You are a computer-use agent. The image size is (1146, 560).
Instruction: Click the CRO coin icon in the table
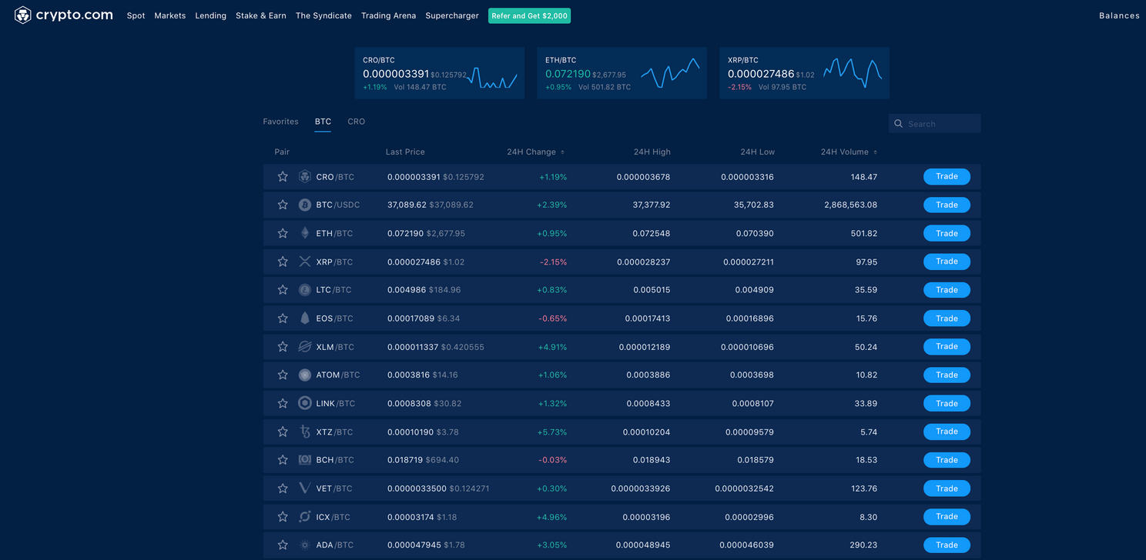[305, 177]
